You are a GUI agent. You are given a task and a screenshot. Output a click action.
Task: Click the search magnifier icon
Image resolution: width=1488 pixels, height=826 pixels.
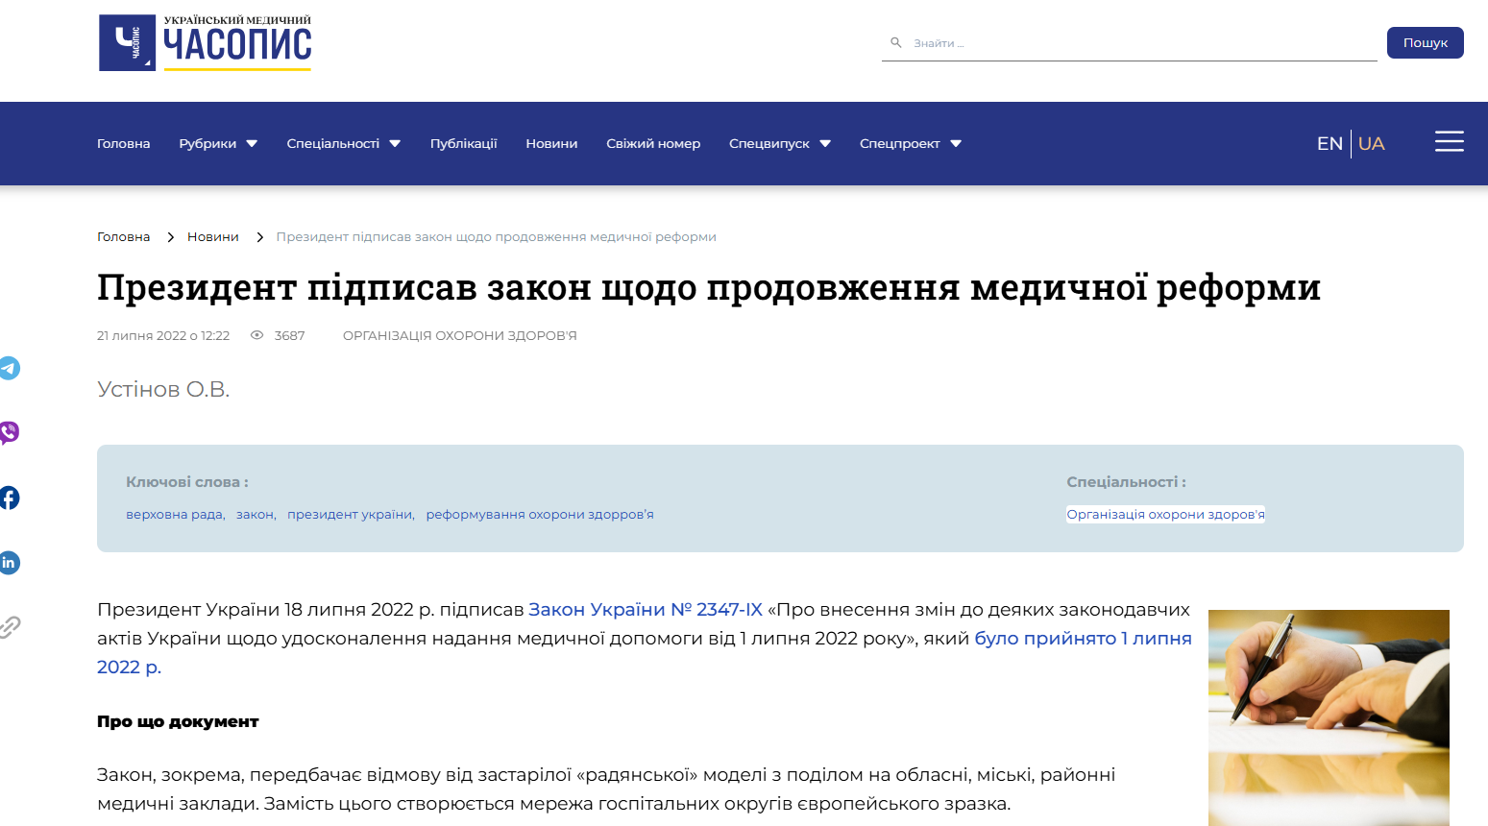[x=896, y=43]
